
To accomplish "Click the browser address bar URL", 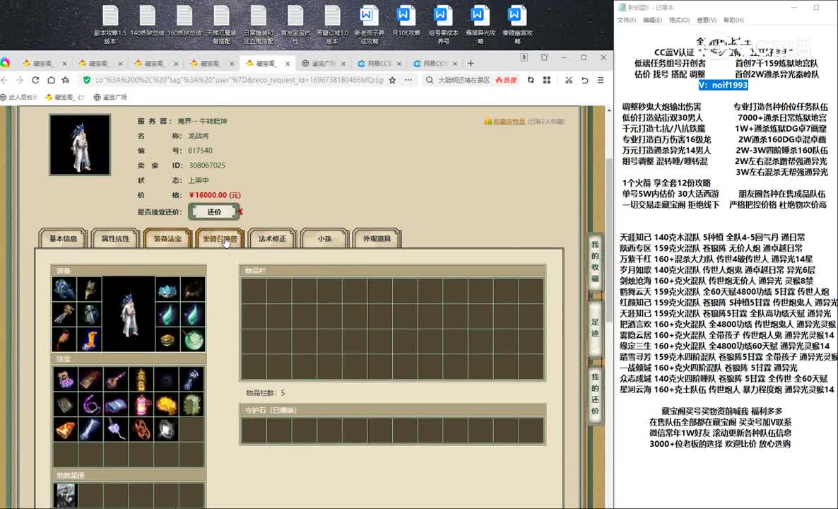I will click(x=240, y=80).
